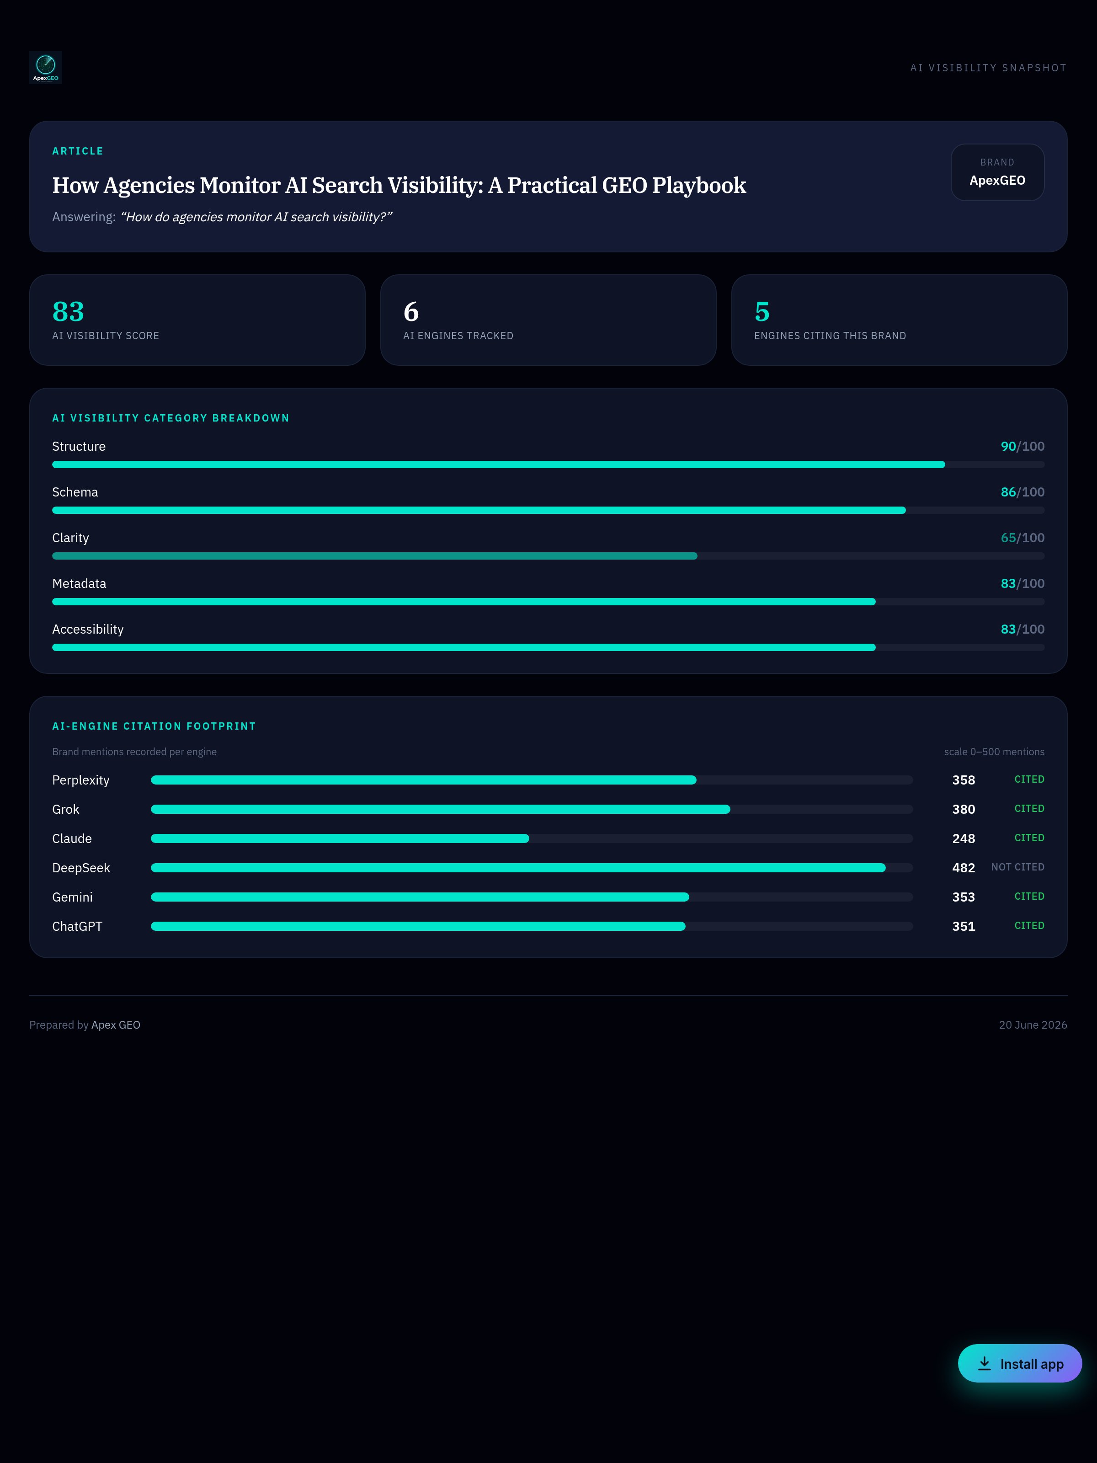Click 'Brand mentions recorded per engine' caption

(134, 752)
